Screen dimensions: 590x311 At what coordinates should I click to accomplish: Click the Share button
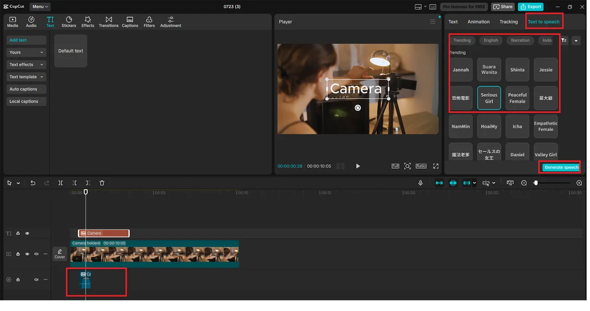tap(503, 7)
